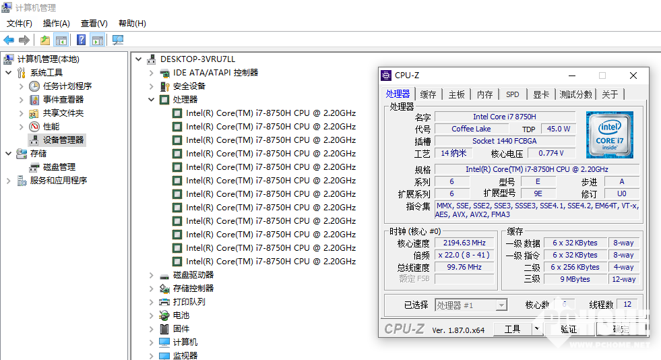Expand the 安全设备 device category
The height and width of the screenshot is (360, 661).
pyautogui.click(x=152, y=86)
